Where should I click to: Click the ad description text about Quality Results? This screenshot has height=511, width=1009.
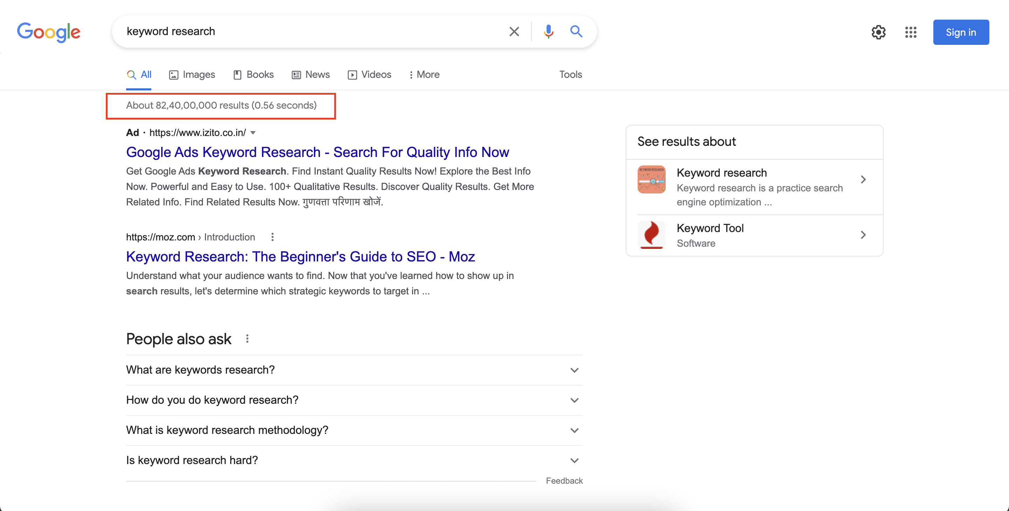point(330,186)
